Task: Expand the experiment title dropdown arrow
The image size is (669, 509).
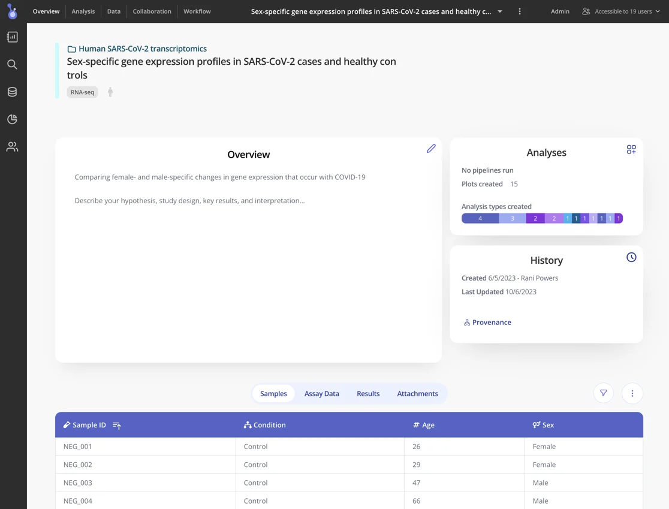Action: 500,11
